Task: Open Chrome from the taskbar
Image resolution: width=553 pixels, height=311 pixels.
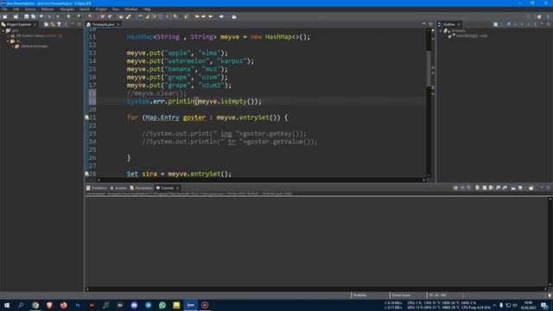Action: pyautogui.click(x=35, y=305)
